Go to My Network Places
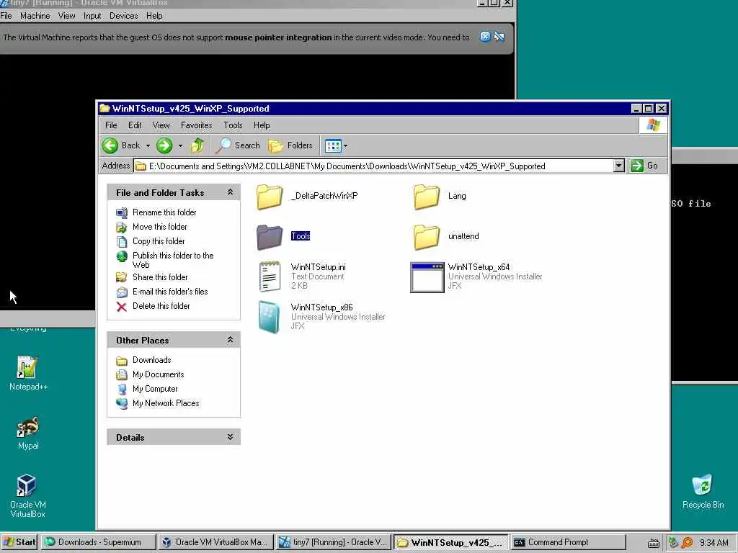The image size is (738, 553). [x=166, y=403]
